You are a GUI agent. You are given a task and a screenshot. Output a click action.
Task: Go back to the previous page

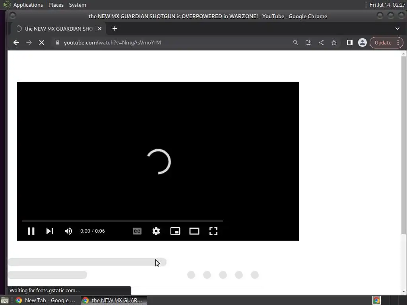pyautogui.click(x=16, y=42)
